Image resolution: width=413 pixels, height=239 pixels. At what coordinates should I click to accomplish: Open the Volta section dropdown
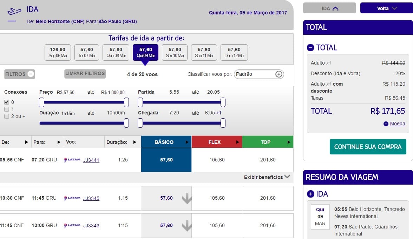(x=386, y=8)
